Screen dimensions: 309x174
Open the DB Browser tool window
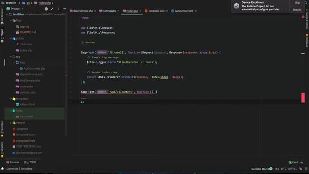tap(2, 16)
